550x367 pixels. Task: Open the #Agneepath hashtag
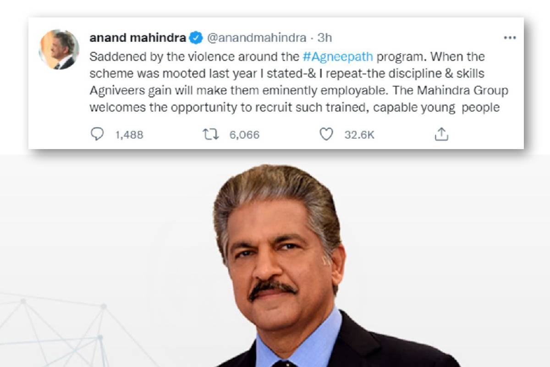[338, 57]
